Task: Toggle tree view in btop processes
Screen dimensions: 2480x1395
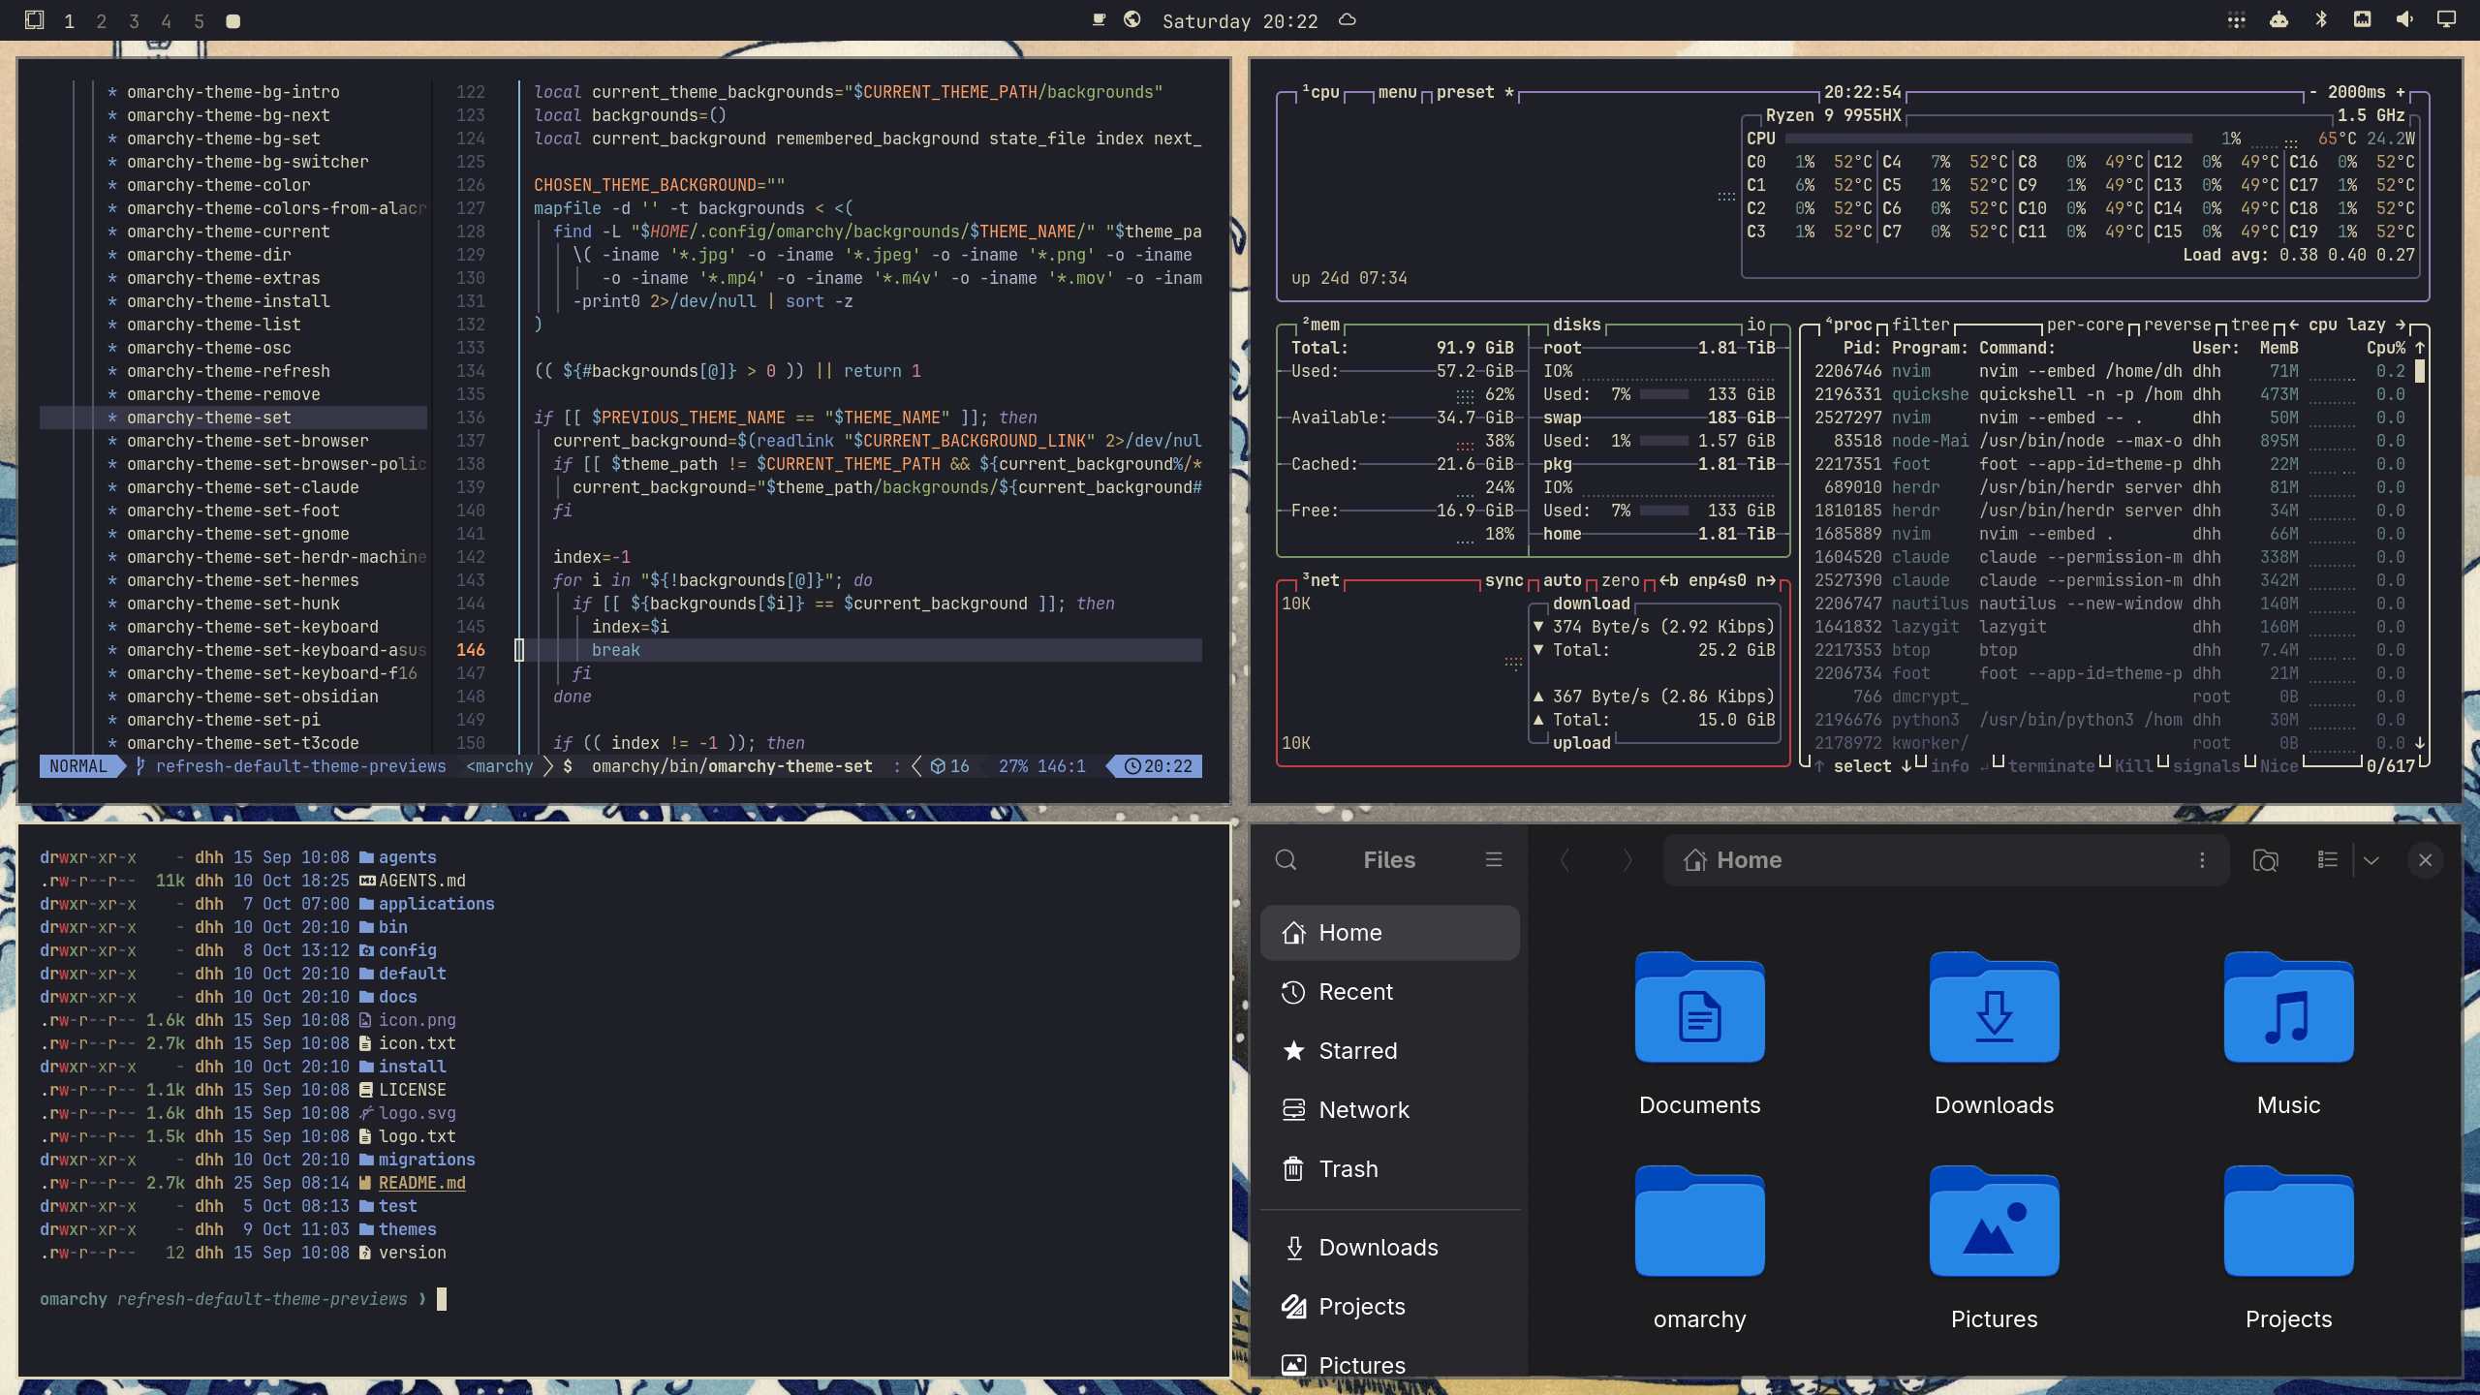Action: point(2250,325)
